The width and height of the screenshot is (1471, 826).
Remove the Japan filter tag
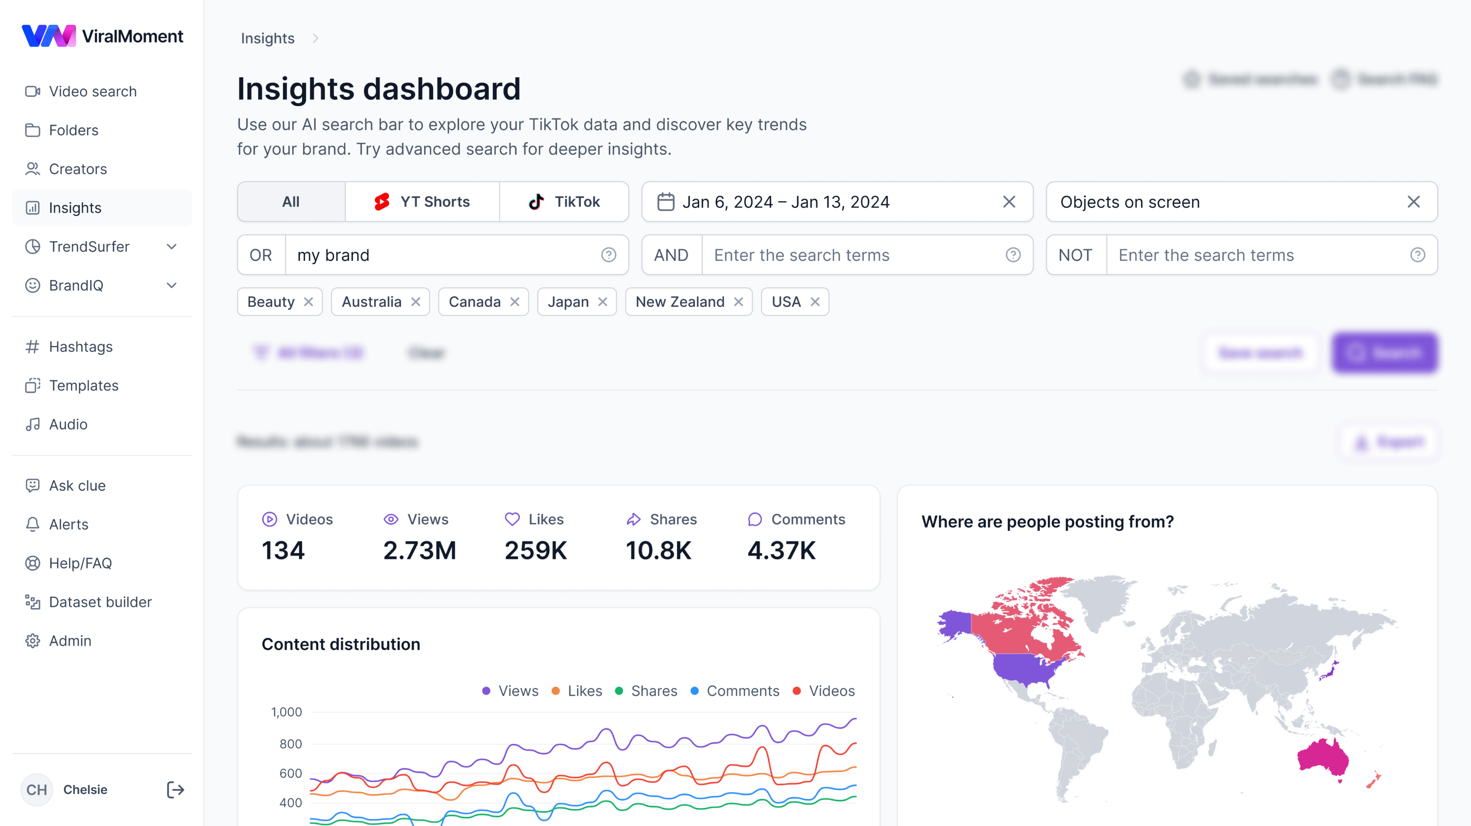602,302
